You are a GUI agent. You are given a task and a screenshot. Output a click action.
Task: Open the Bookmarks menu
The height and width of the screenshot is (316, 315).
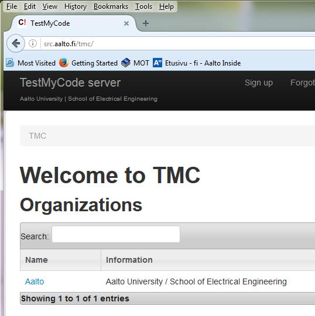tap(111, 6)
